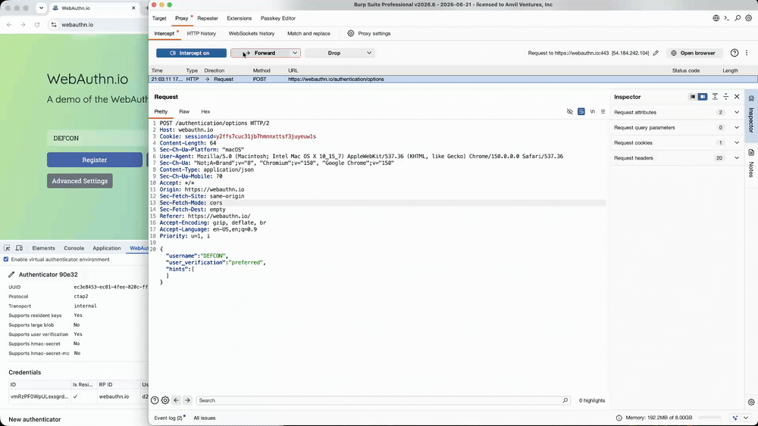Open the search magnifier icon in Burp top bar
This screenshot has height=426, width=758.
738,18
